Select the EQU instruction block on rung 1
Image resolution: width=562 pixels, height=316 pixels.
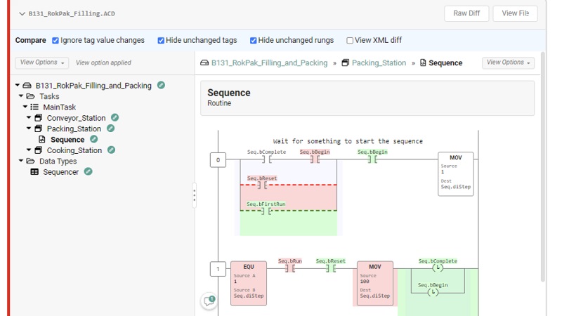249,283
